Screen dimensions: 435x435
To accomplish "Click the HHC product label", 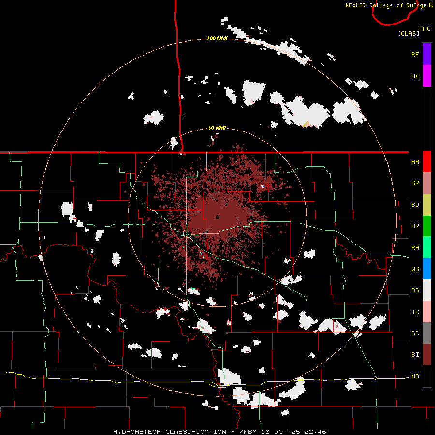I will coord(424,29).
